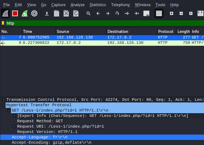The height and width of the screenshot is (145, 204).
Task: Select packet 9 HTTP response row
Action: (x=102, y=43)
